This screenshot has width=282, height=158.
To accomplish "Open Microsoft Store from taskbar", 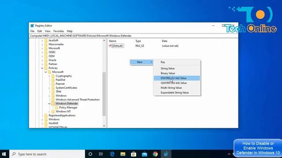I will click(x=134, y=154).
